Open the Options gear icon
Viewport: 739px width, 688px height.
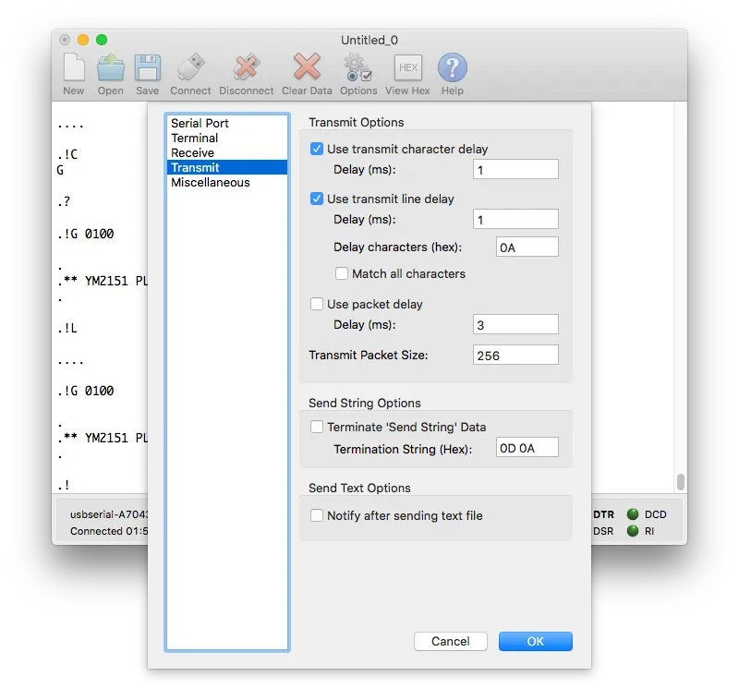pos(358,67)
